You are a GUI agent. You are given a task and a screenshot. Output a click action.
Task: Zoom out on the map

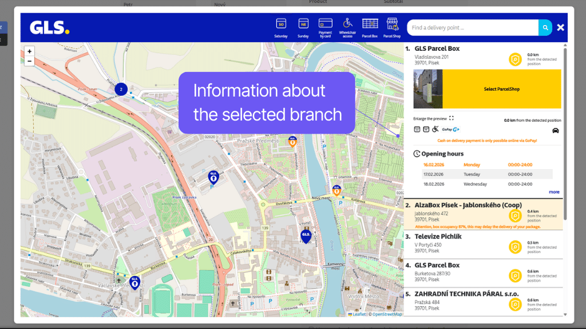click(x=30, y=61)
